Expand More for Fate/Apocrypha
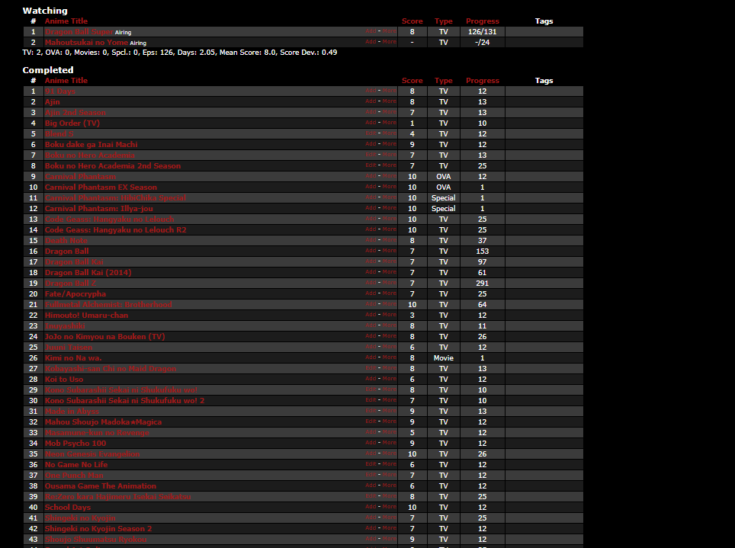 [x=389, y=293]
